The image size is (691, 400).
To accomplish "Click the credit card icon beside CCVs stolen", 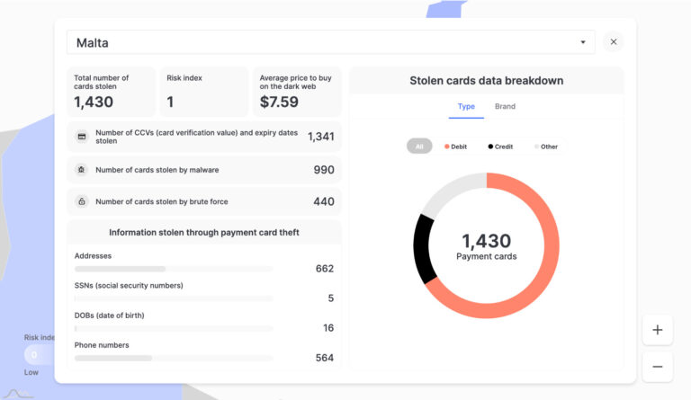I will coord(82,137).
